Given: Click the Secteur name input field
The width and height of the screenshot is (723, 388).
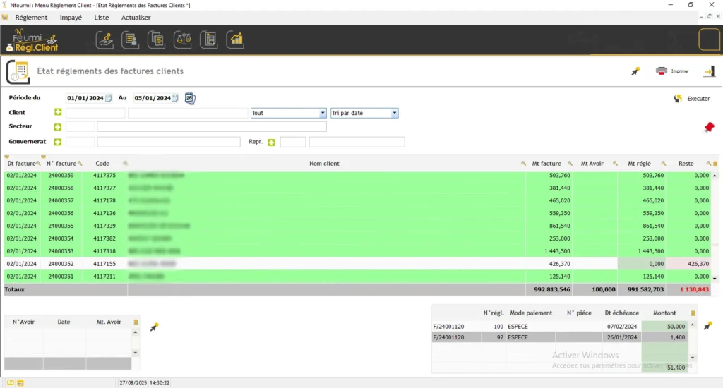Looking at the screenshot, I should click(212, 127).
